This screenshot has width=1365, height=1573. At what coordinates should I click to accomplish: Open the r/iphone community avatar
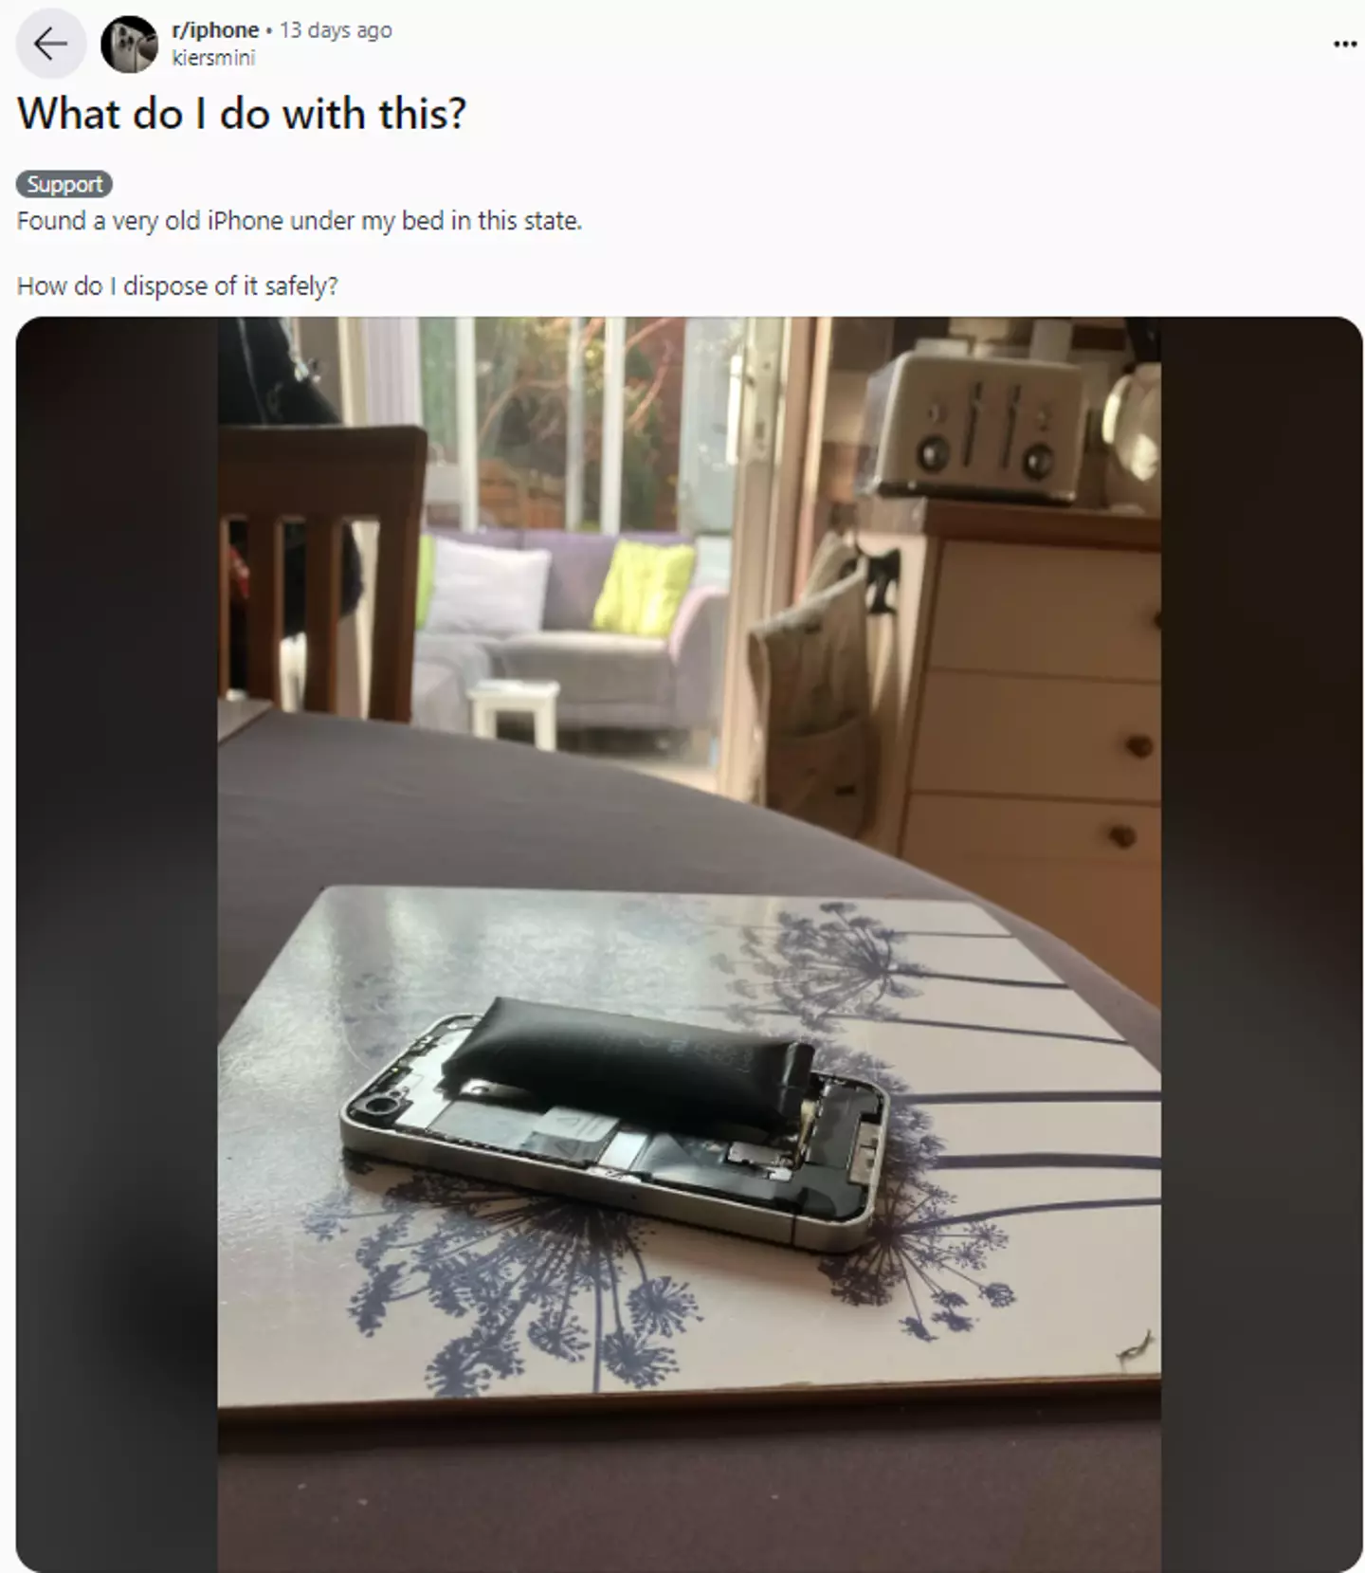point(129,44)
